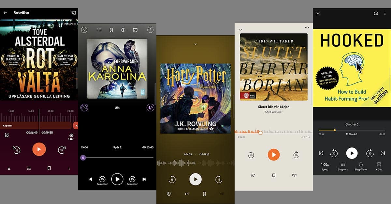Collapse the Försvararen player with circled chevron
Viewport: 391px width, 204px height.
(84, 30)
